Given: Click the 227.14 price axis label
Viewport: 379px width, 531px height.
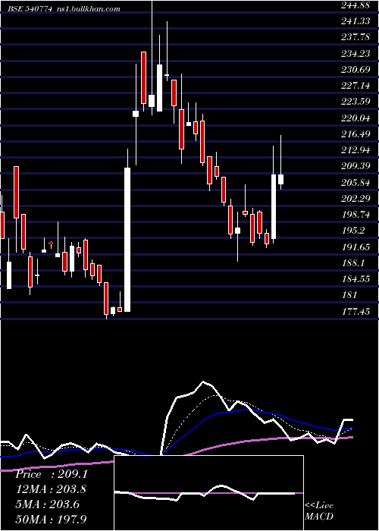Looking at the screenshot, I should [356, 86].
